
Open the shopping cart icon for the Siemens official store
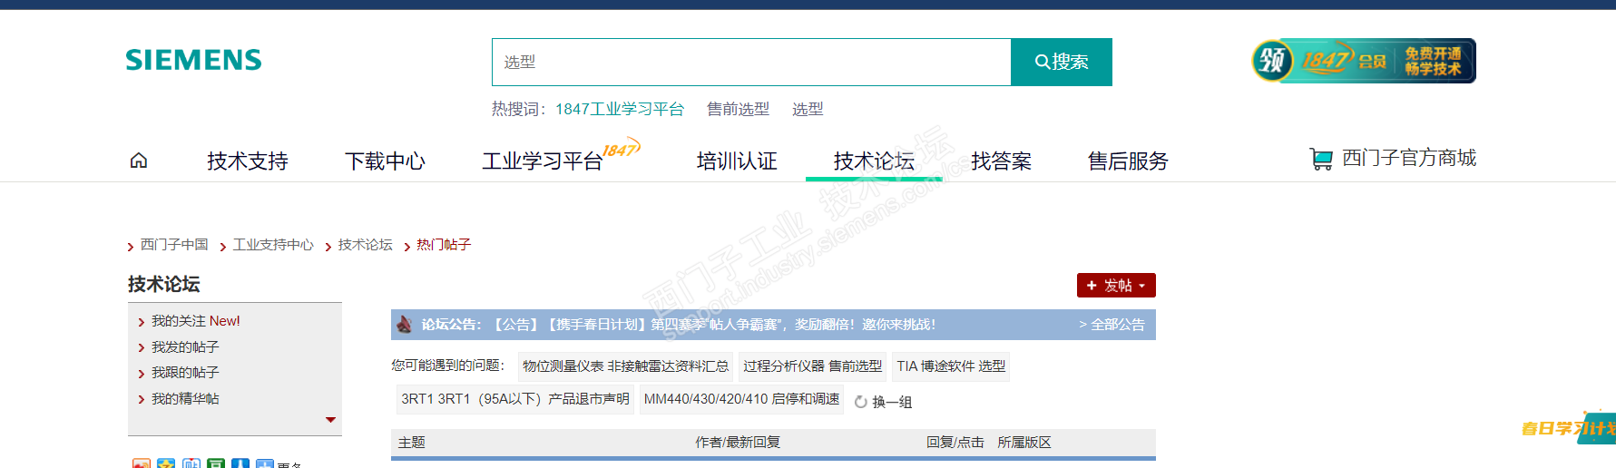tap(1321, 159)
